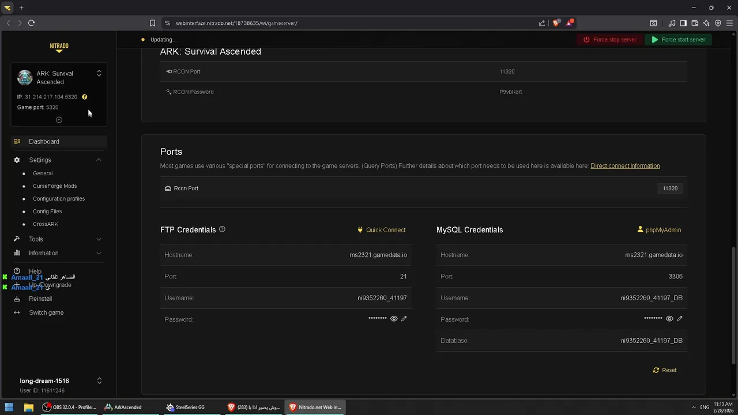Viewport: 738px width, 415px height.
Task: Show the FTP password with eye icon
Action: (394, 319)
